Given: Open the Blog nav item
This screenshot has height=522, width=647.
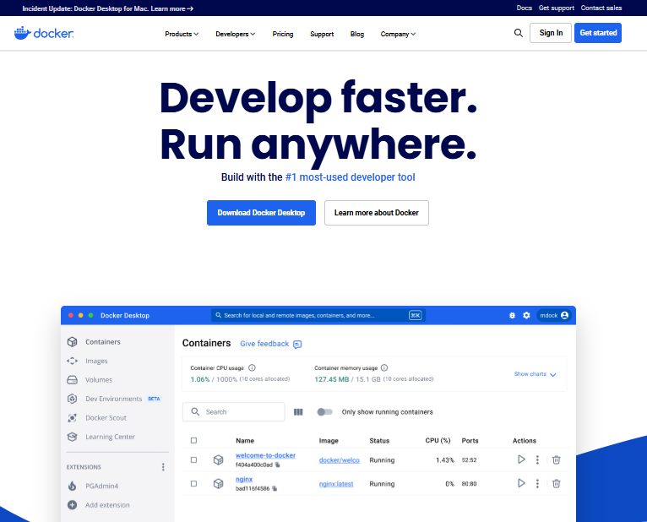Looking at the screenshot, I should [x=357, y=34].
